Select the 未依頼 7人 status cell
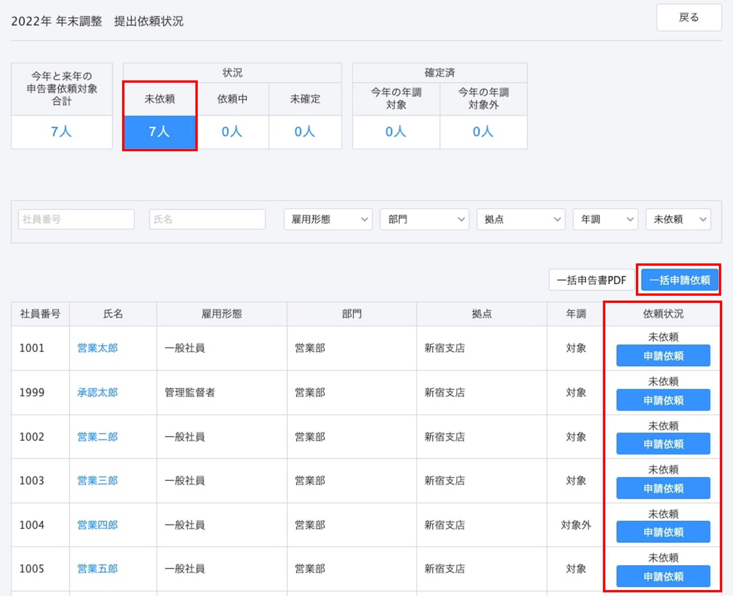 [x=159, y=132]
